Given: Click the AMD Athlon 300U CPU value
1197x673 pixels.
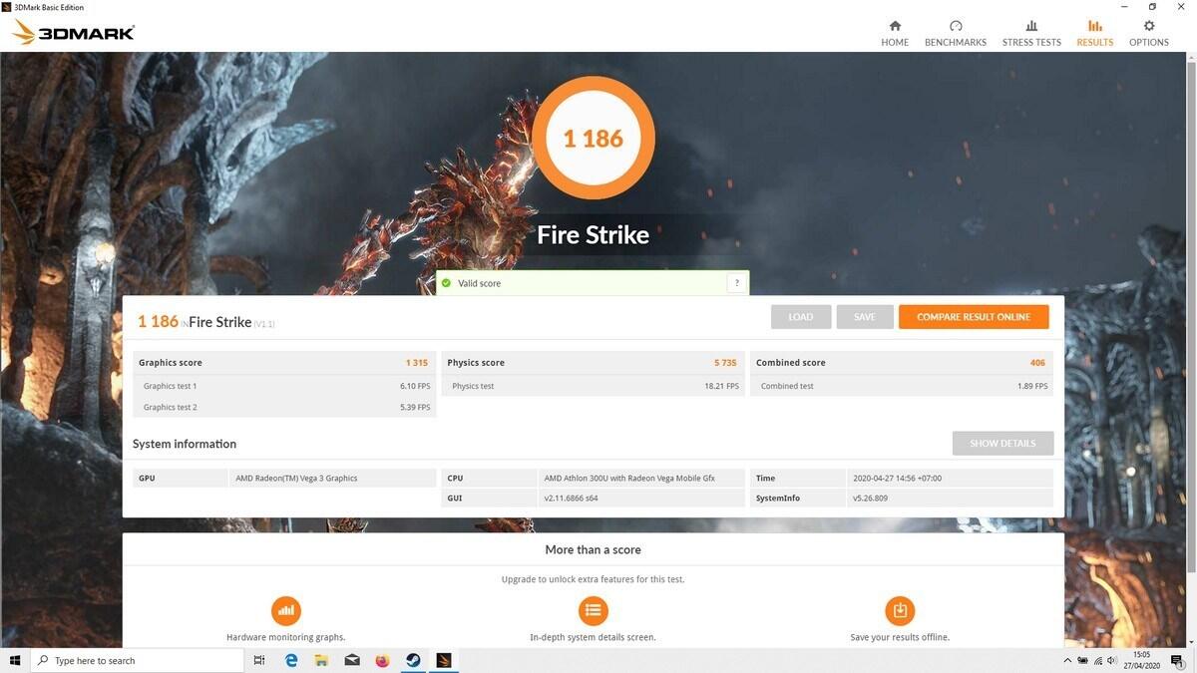Looking at the screenshot, I should click(x=629, y=479).
